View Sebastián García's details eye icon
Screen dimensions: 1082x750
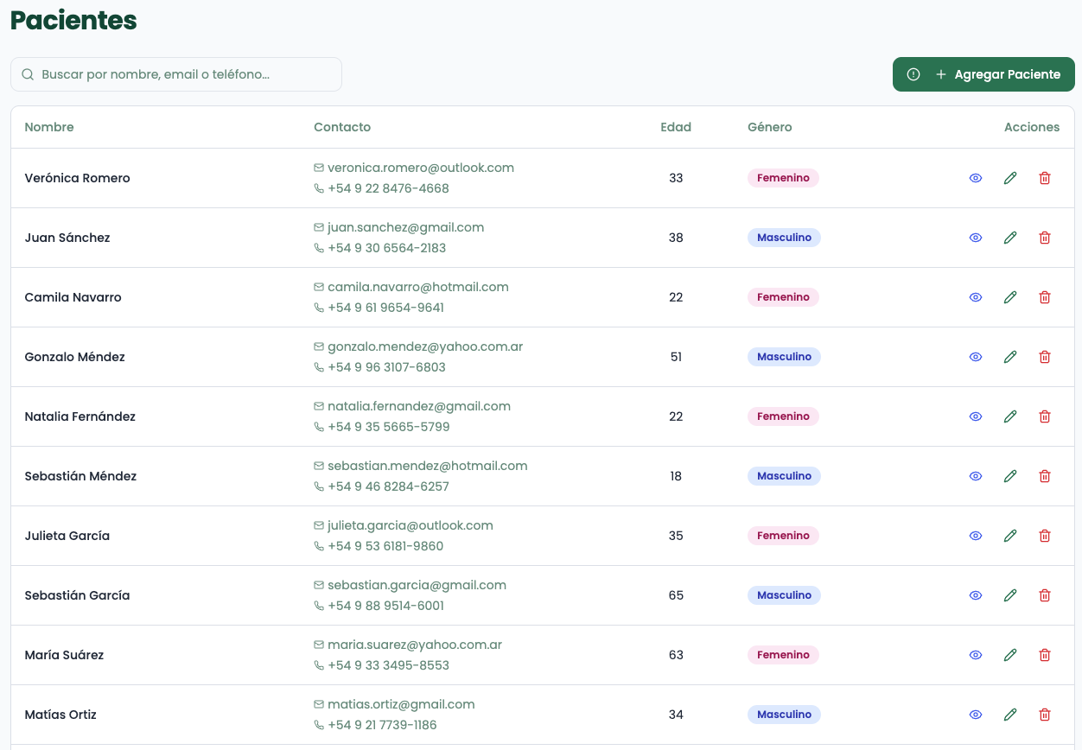[976, 595]
